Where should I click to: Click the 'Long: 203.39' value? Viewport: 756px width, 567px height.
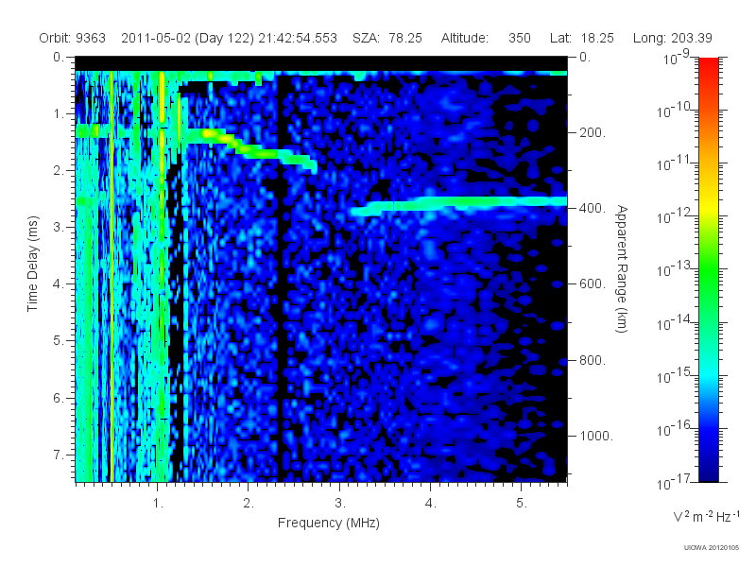pyautogui.click(x=673, y=38)
